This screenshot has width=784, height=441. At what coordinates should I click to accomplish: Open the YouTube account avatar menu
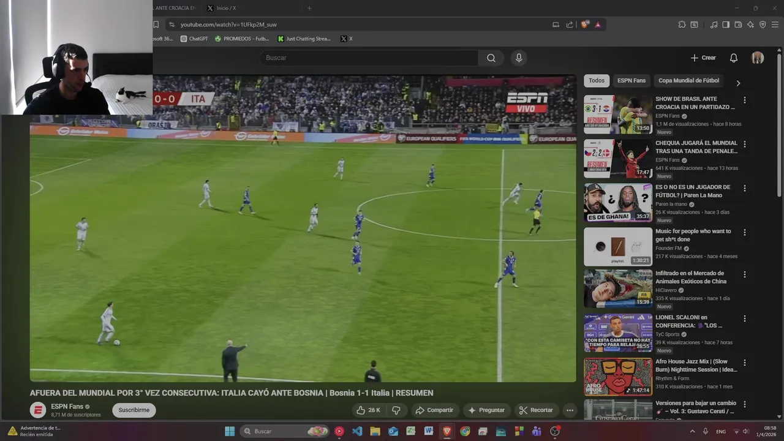758,58
